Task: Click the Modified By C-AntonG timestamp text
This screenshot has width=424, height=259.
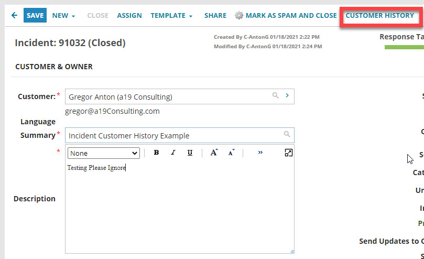Action: pos(268,47)
